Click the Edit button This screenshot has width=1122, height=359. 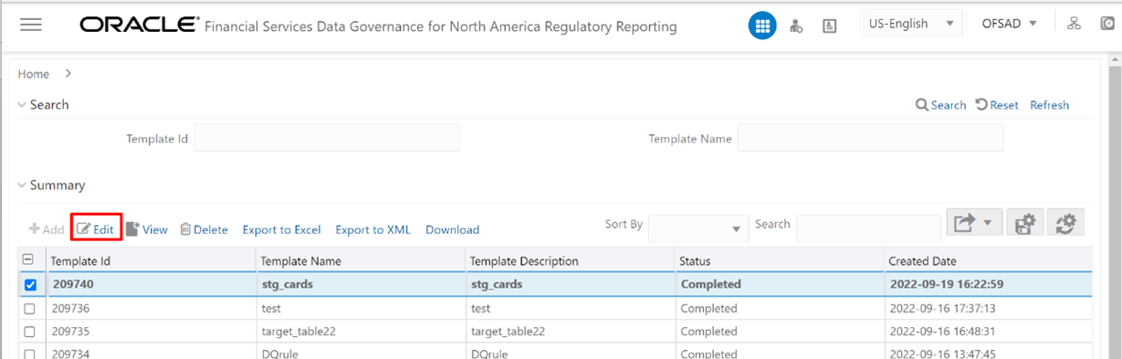96,229
